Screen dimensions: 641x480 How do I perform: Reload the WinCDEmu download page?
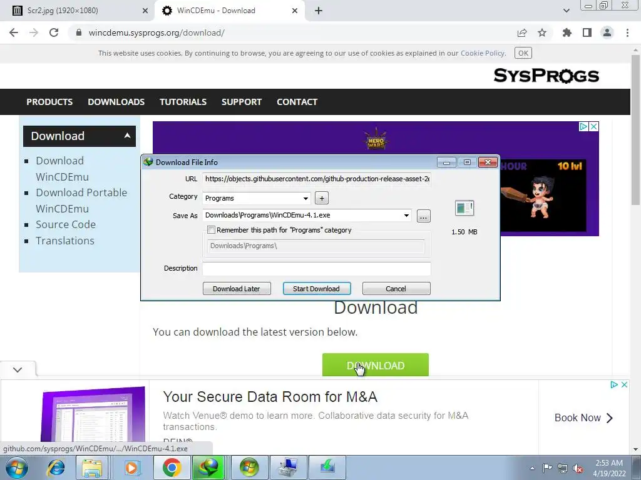pos(54,32)
